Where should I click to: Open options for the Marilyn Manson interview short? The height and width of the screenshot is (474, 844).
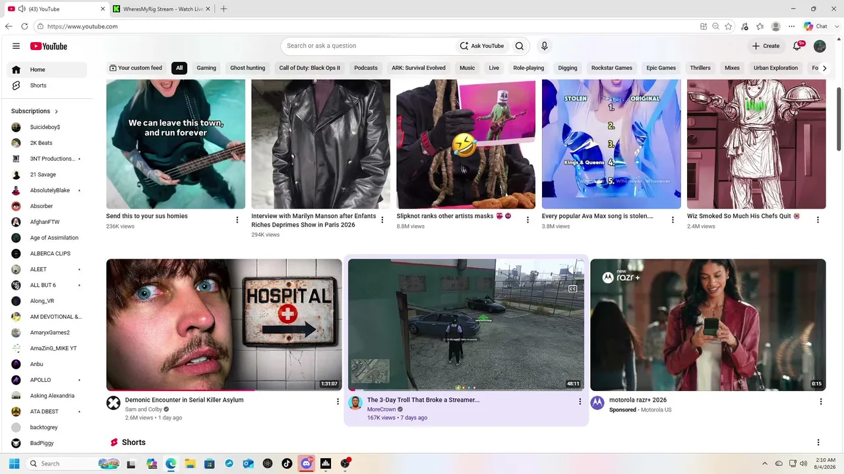pyautogui.click(x=382, y=220)
